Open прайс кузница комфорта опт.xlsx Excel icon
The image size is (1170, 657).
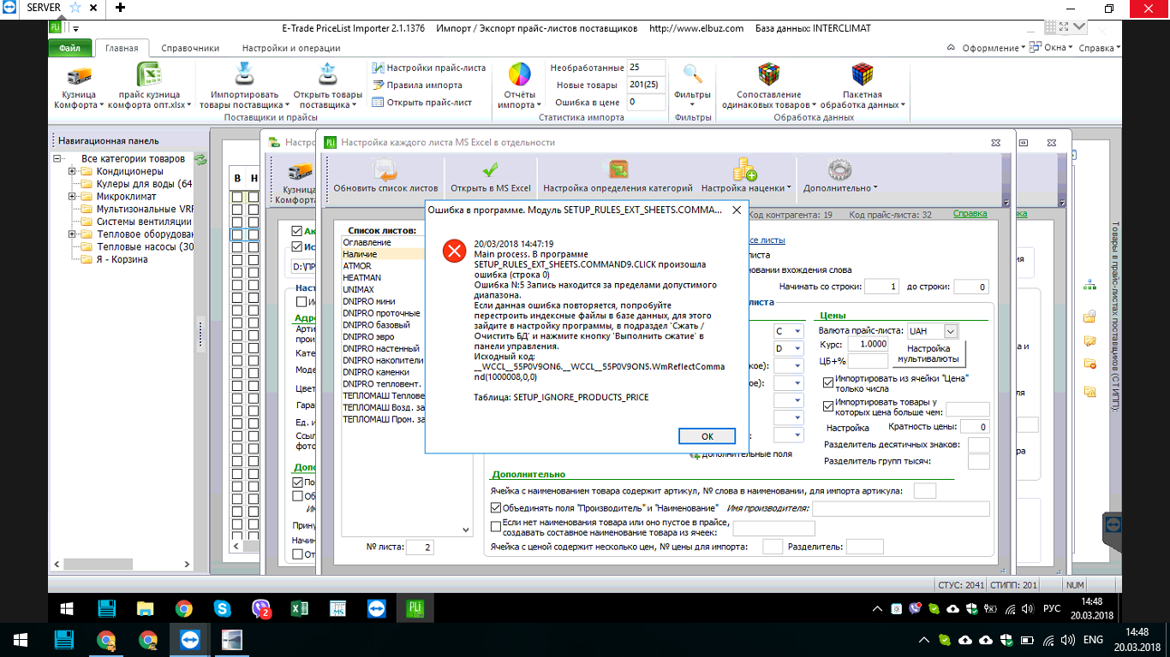click(x=149, y=75)
